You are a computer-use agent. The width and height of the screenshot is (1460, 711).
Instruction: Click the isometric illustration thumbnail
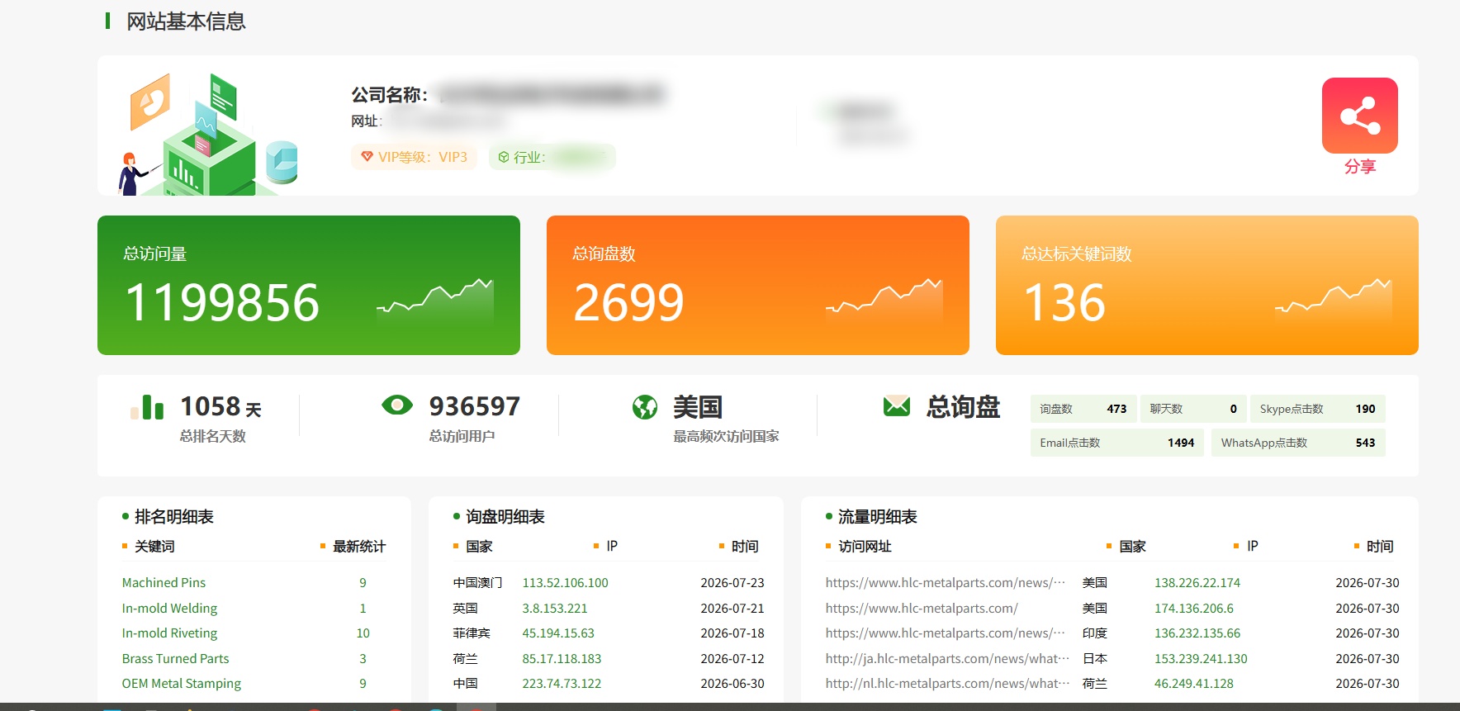pos(208,134)
